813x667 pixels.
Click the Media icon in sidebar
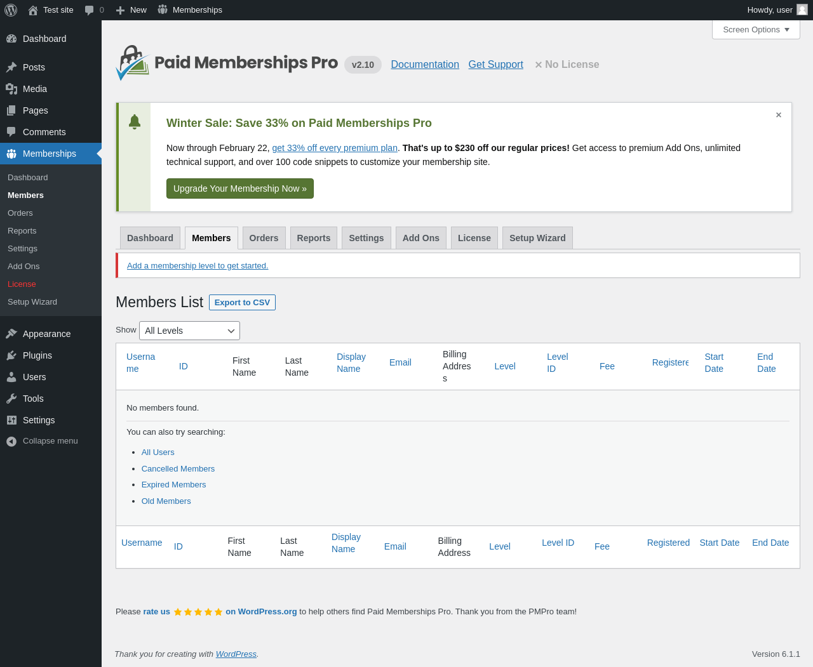[x=11, y=89]
